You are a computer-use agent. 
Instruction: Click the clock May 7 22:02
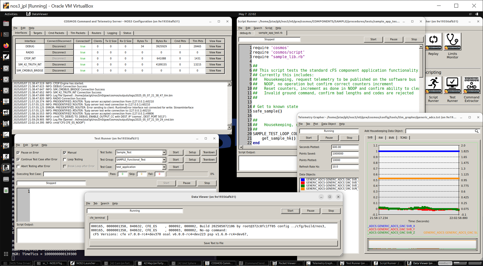click(x=247, y=14)
